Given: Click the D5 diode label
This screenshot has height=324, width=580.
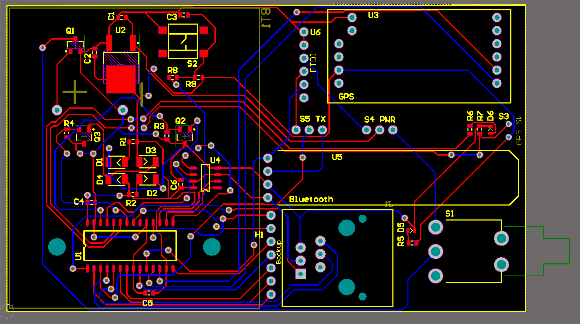Looking at the screenshot, I should click(x=401, y=228).
